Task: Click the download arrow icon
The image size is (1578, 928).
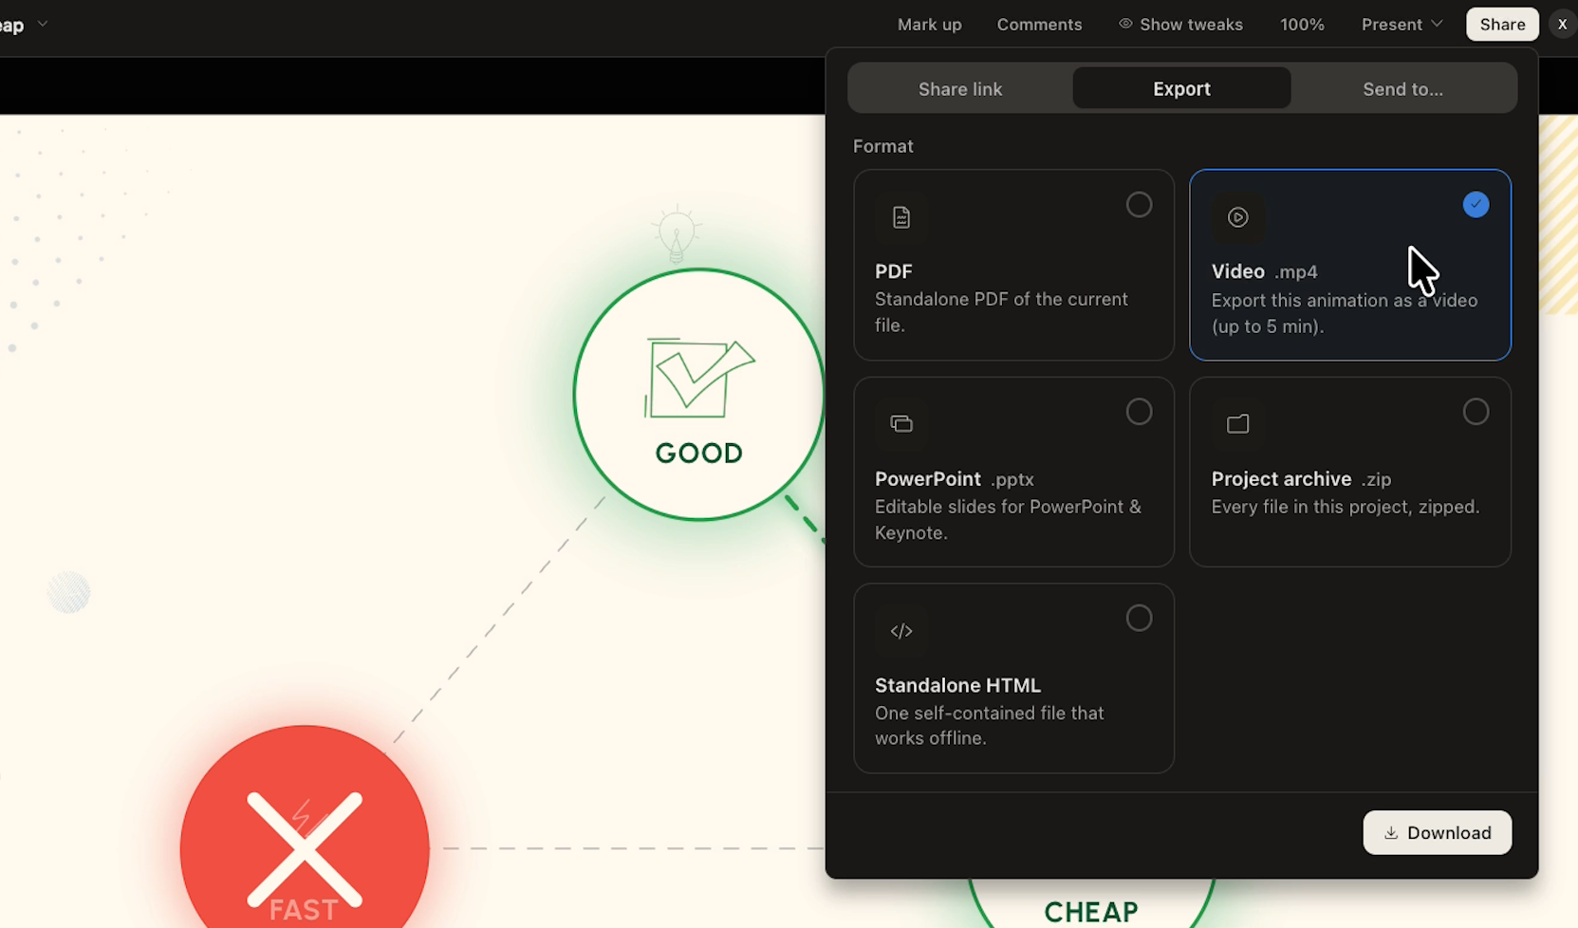Action: pos(1391,833)
